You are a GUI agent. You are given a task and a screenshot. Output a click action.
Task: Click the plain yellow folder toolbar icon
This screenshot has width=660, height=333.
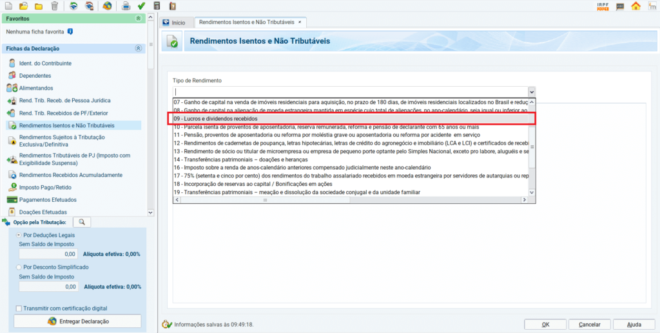[39, 6]
